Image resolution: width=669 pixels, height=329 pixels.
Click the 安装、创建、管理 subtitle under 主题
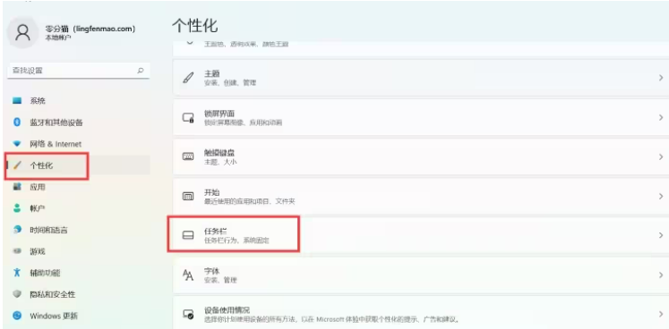pyautogui.click(x=230, y=83)
